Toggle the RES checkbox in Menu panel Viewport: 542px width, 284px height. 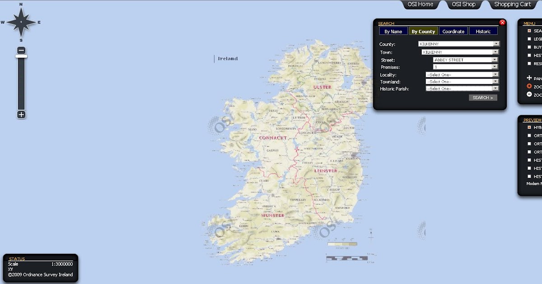point(529,64)
